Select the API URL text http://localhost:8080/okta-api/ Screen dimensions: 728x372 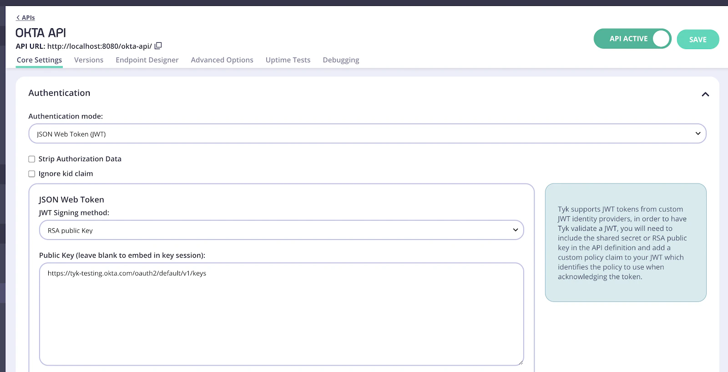(x=100, y=46)
